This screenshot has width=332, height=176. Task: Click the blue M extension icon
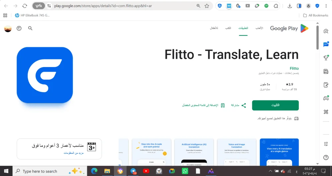coord(229,6)
